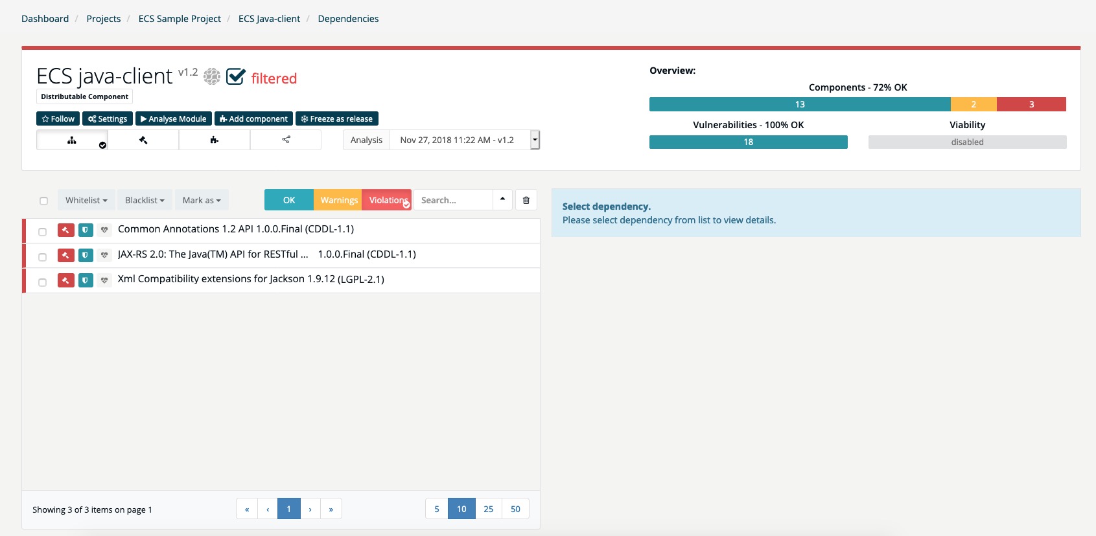Expand the search options caret

(x=502, y=200)
